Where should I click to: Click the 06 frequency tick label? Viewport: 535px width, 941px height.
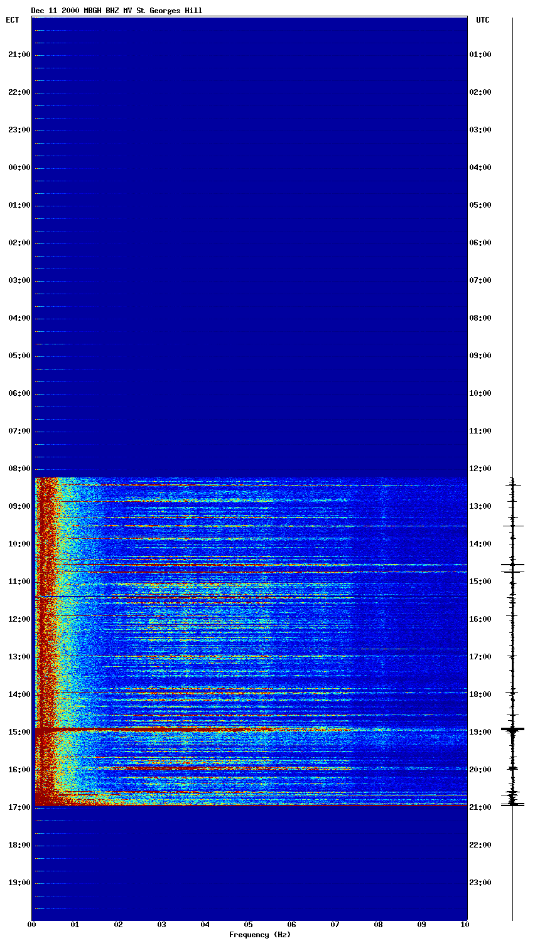291,925
